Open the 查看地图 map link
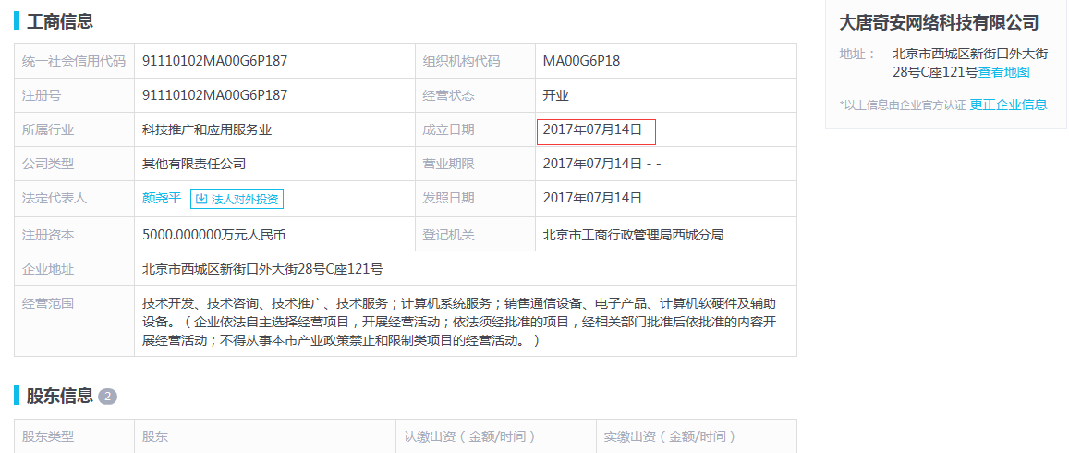 (x=1003, y=72)
